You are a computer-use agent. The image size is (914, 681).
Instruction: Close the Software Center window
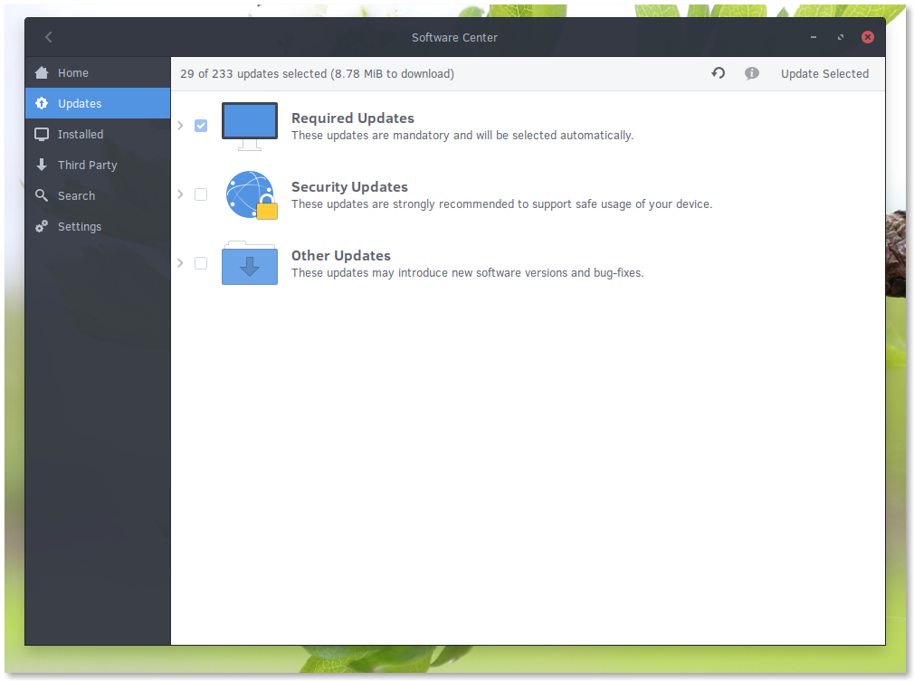click(x=868, y=37)
